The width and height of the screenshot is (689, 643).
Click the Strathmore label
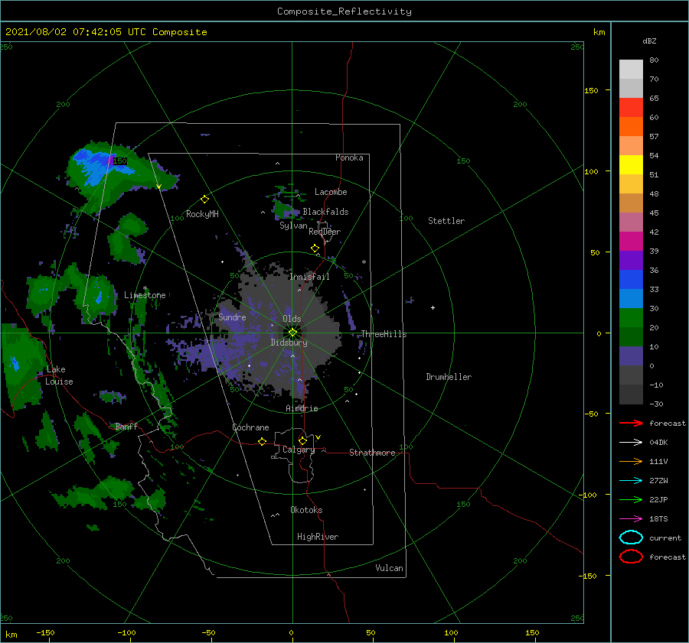pyautogui.click(x=372, y=453)
